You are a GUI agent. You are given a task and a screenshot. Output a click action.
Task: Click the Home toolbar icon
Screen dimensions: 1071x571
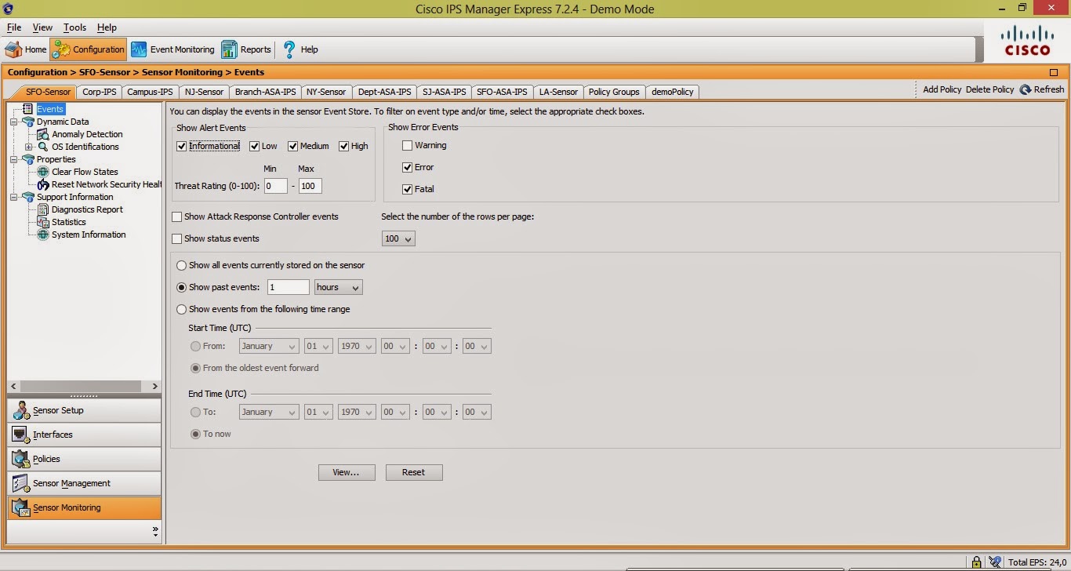25,49
